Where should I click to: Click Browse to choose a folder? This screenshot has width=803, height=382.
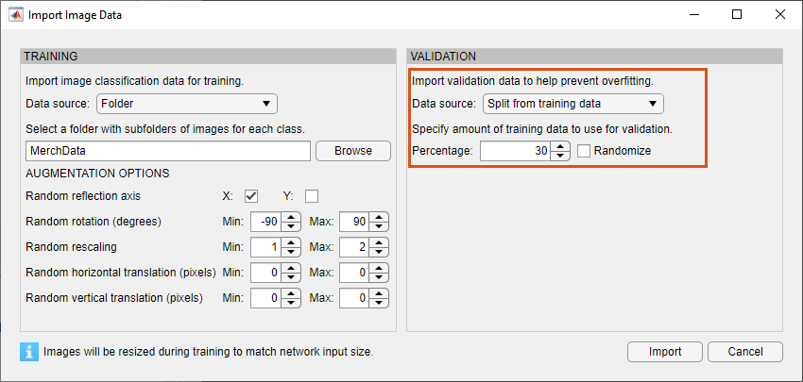pos(351,151)
